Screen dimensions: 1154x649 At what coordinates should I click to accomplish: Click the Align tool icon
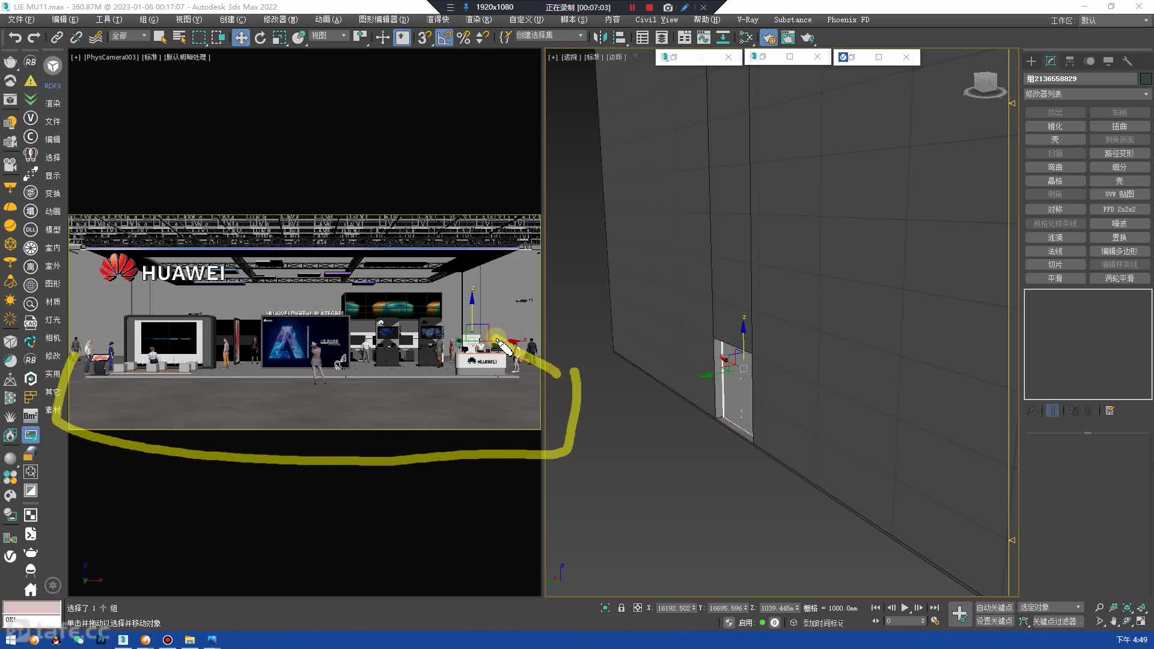coord(619,38)
